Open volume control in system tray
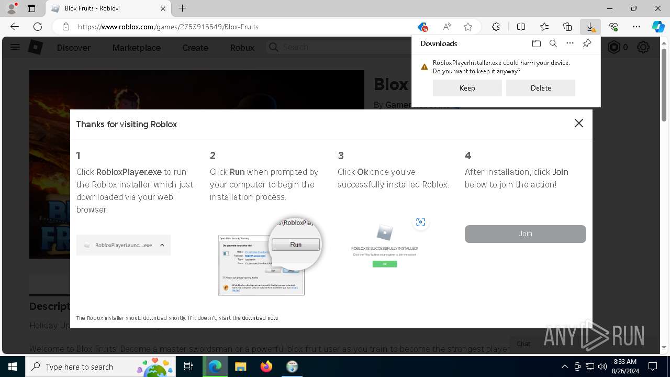 coord(602,367)
